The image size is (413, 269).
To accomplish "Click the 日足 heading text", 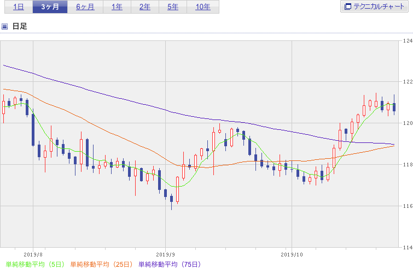I will [x=20, y=26].
